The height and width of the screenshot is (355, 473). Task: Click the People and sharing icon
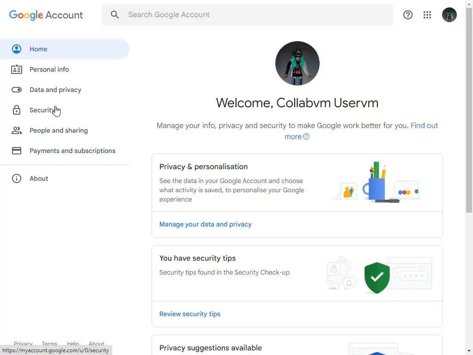click(17, 130)
